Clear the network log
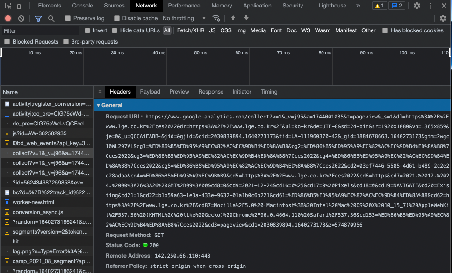Viewport: 452px width, 273px height. 21,18
